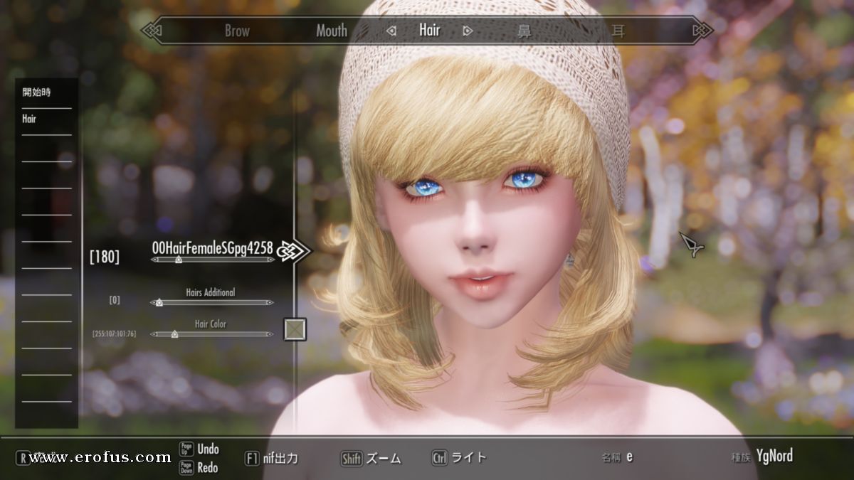Click the ズーム zoom label
Image resolution: width=854 pixels, height=480 pixels.
tap(384, 459)
